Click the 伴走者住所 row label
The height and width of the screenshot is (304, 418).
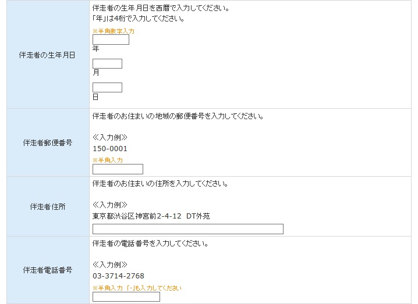(x=48, y=206)
